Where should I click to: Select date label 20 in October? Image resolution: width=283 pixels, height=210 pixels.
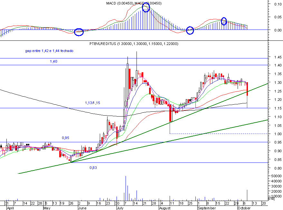[x=264, y=203]
